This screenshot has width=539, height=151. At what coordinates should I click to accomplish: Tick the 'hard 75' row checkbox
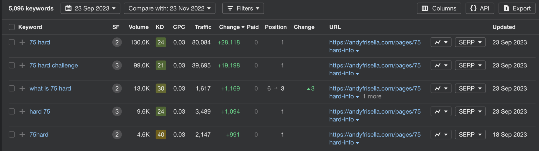coord(12,111)
